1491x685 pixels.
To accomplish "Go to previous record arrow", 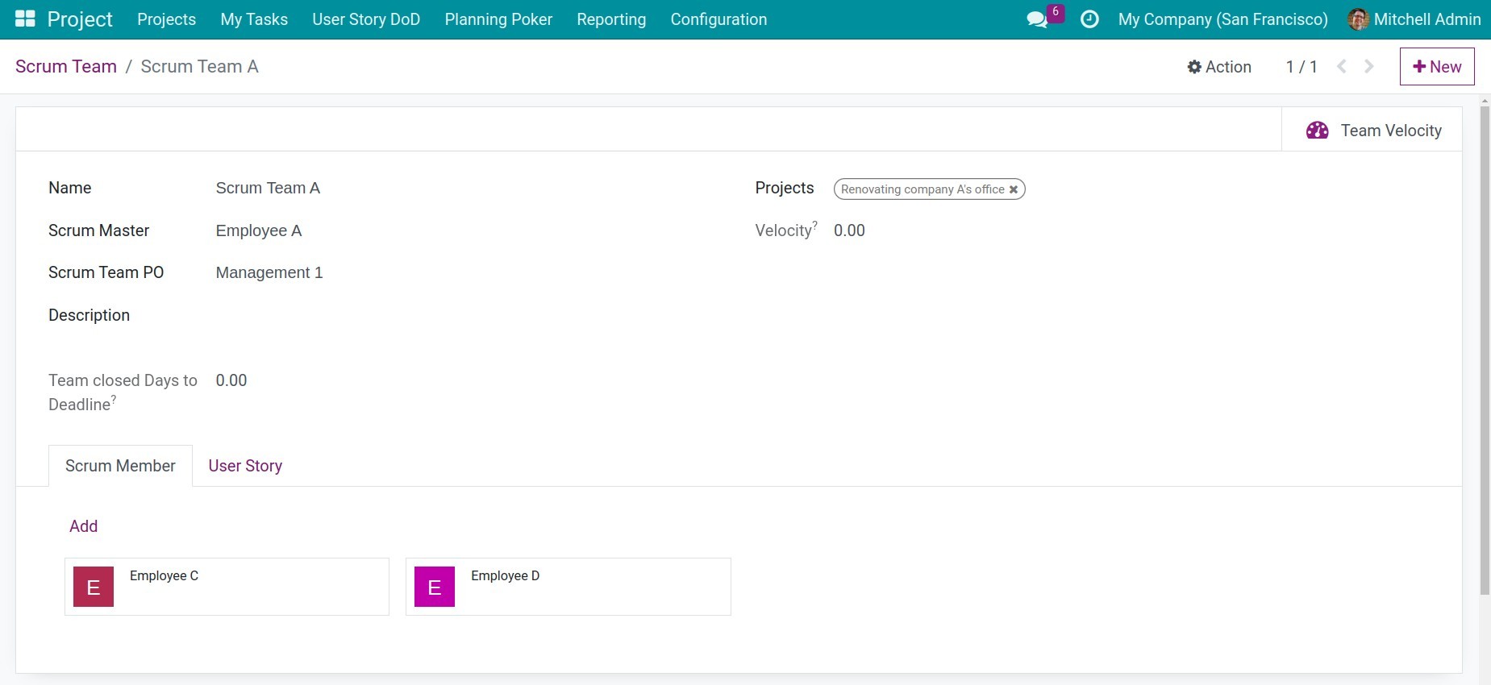I will click(x=1342, y=66).
